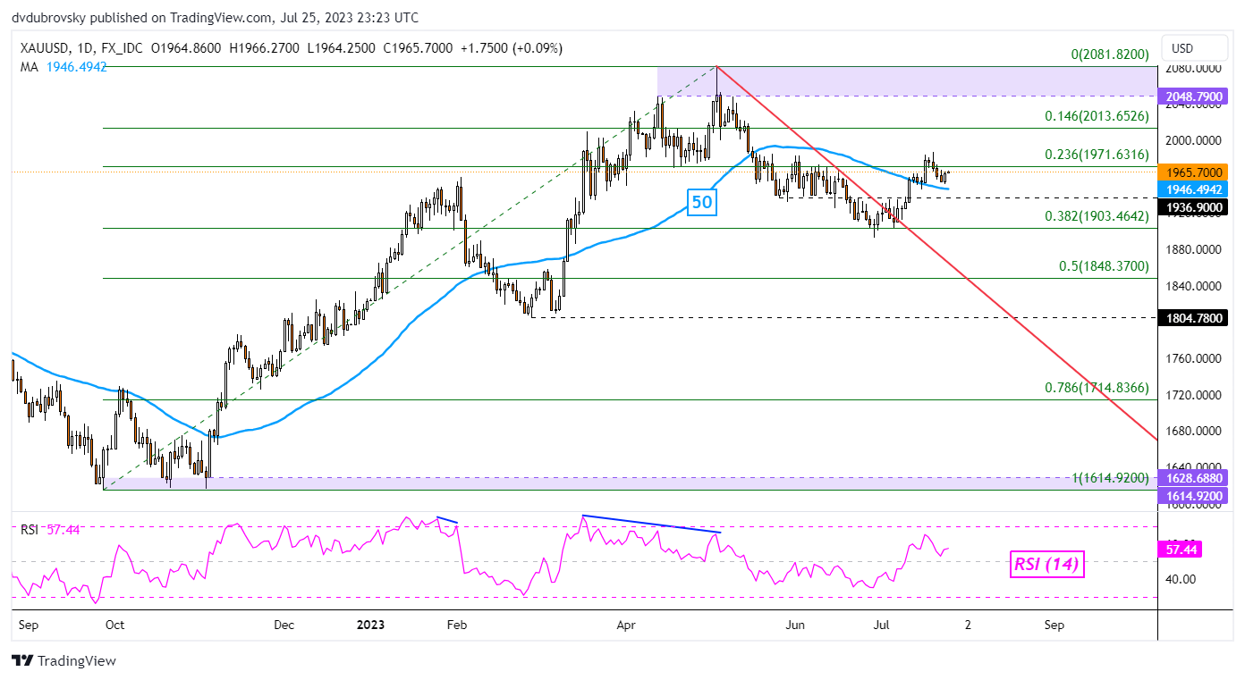Select the orange 1965.7000 current price label
Screen dimensions: 1245x680
click(1194, 172)
